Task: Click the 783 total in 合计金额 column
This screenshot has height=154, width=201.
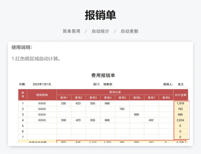Action: (x=181, y=109)
